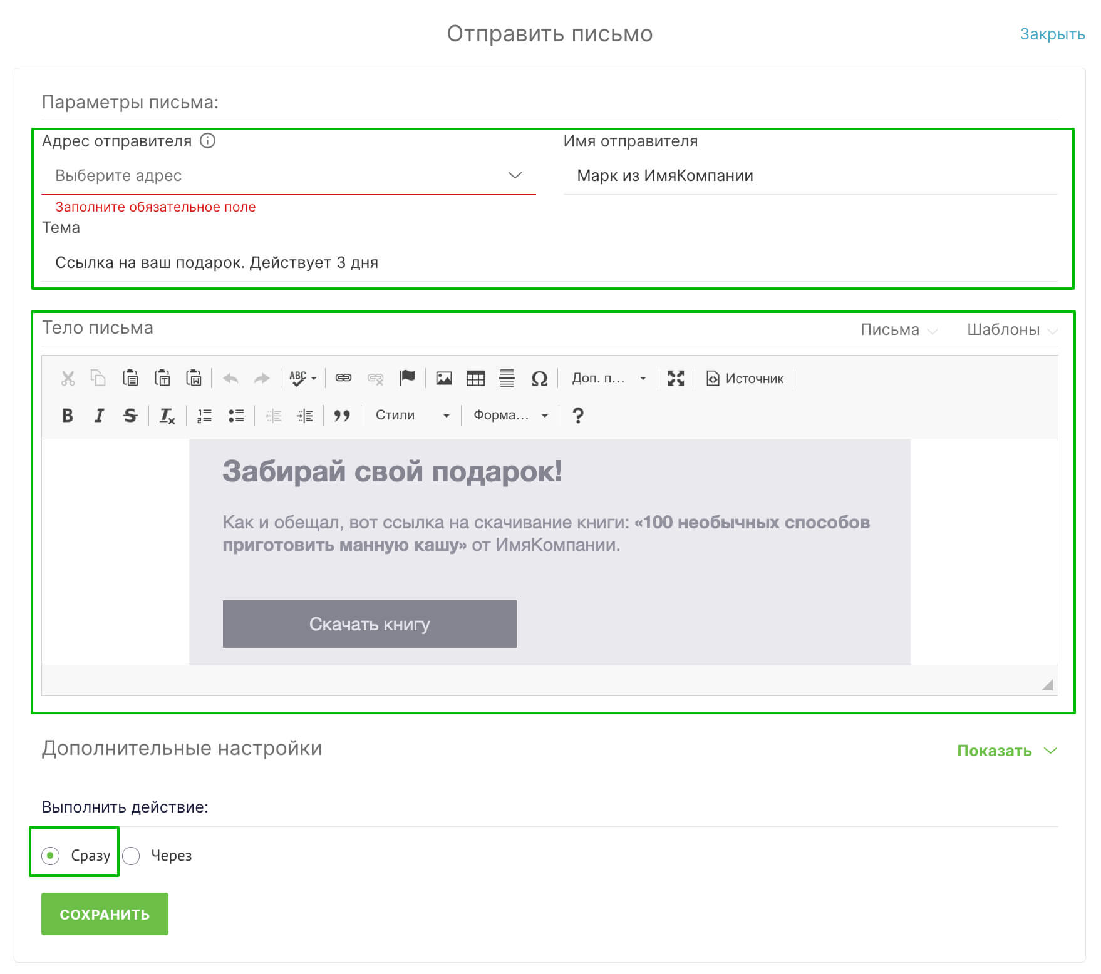Click the Paste clipboard icon

[x=130, y=378]
